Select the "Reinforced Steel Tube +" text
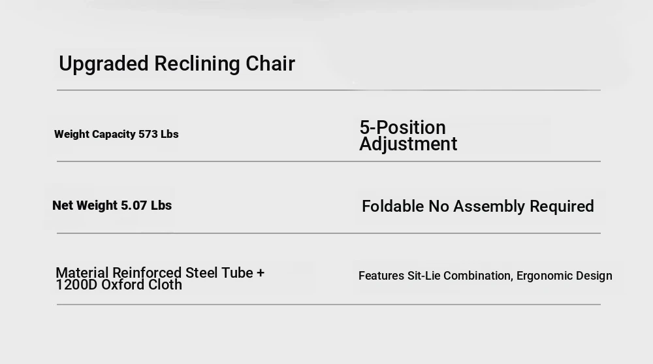The width and height of the screenshot is (653, 364). click(188, 273)
